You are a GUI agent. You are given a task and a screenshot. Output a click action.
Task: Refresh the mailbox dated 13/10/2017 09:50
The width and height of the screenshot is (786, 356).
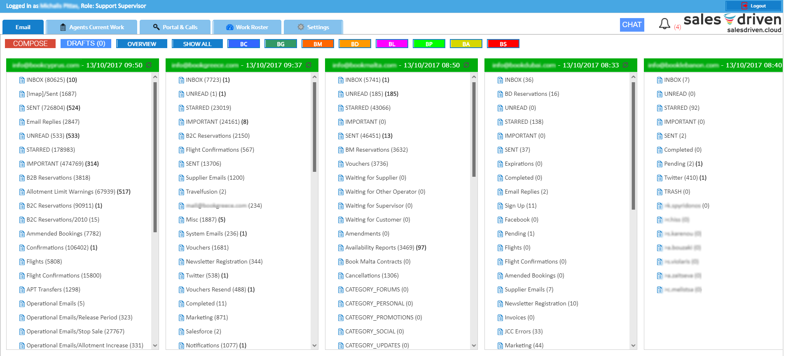point(149,65)
